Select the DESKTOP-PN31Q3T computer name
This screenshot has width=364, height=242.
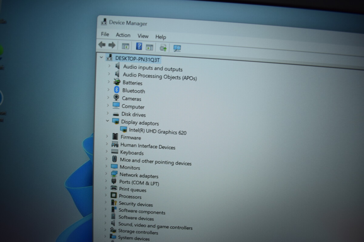point(137,59)
